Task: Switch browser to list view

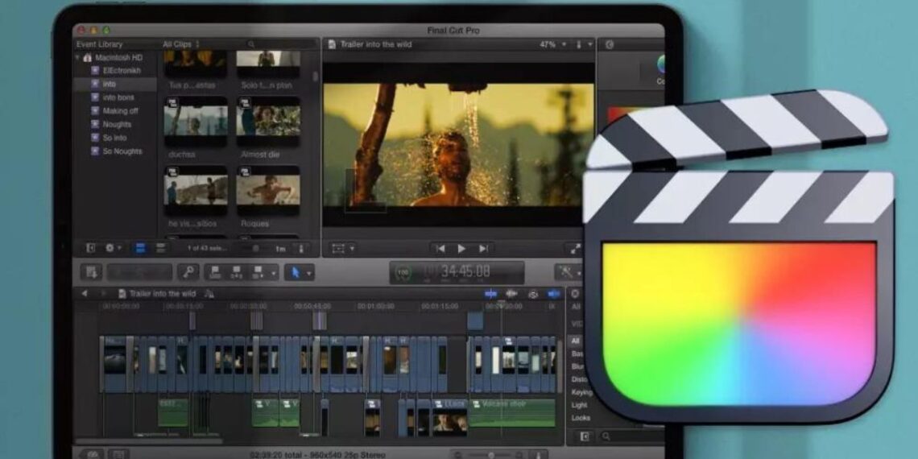Action: coord(160,248)
